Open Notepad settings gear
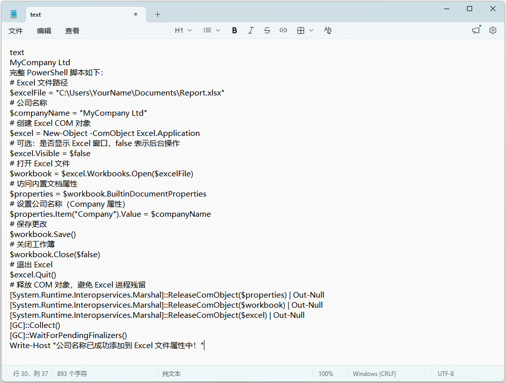506x383 pixels. [493, 30]
